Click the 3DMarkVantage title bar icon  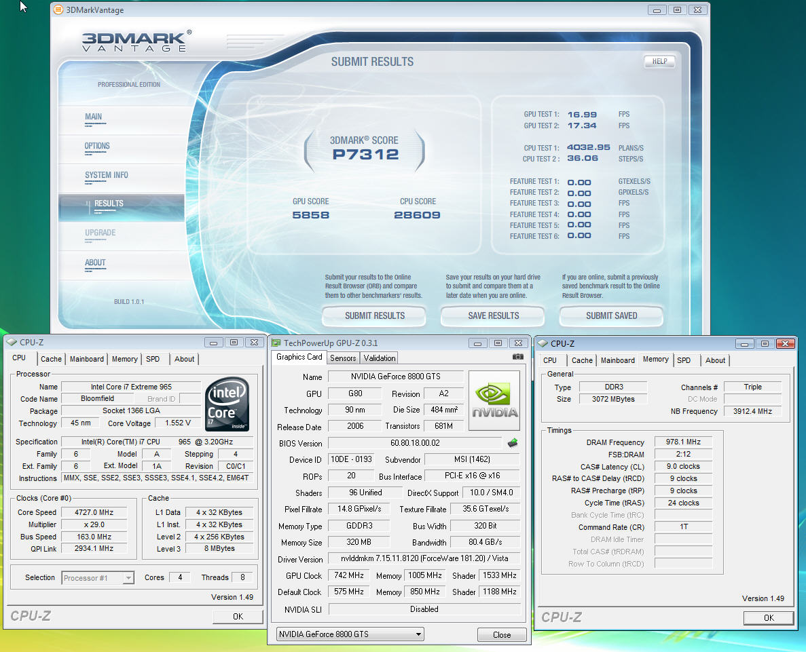pos(58,9)
